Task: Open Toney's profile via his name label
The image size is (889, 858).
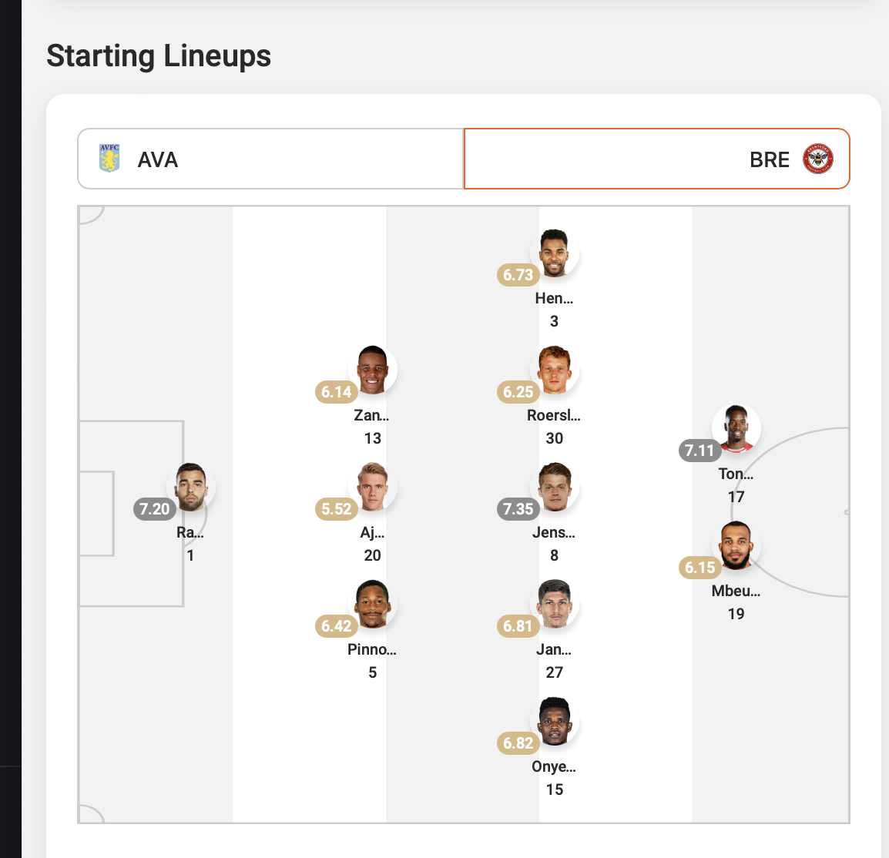Action: click(x=736, y=474)
